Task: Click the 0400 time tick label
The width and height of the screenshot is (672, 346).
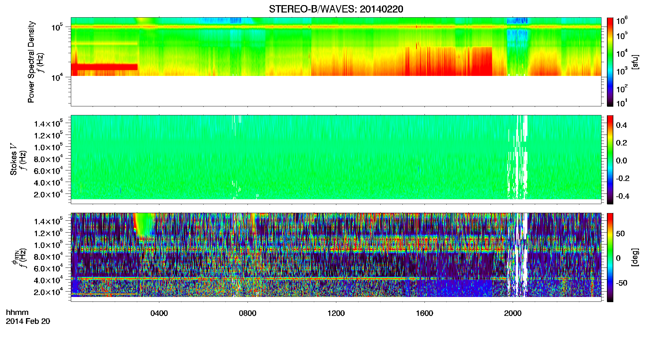Action: 159,313
